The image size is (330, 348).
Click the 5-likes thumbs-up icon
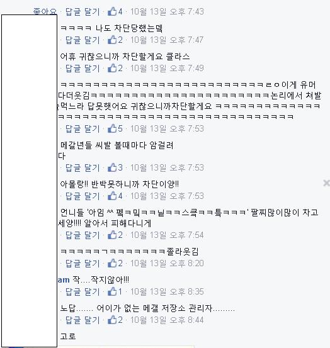pyautogui.click(x=112, y=128)
